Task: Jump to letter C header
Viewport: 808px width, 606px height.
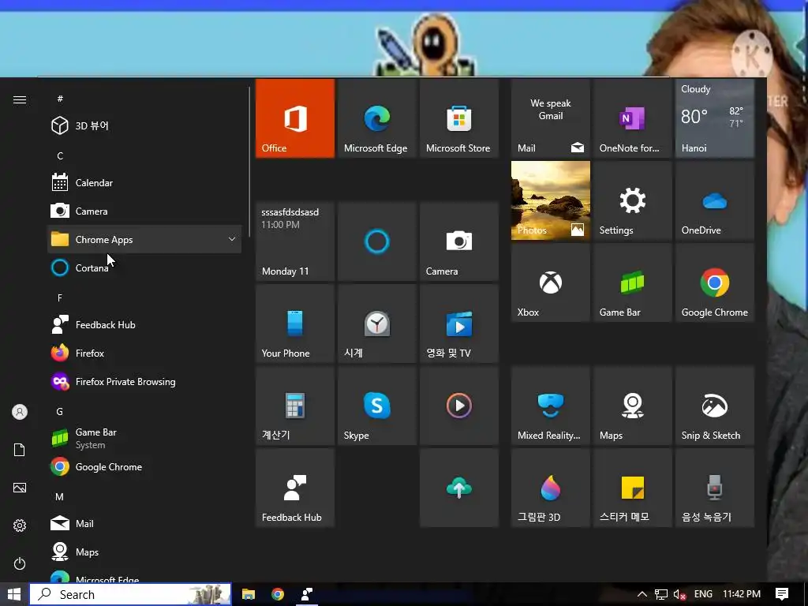Action: [60, 155]
